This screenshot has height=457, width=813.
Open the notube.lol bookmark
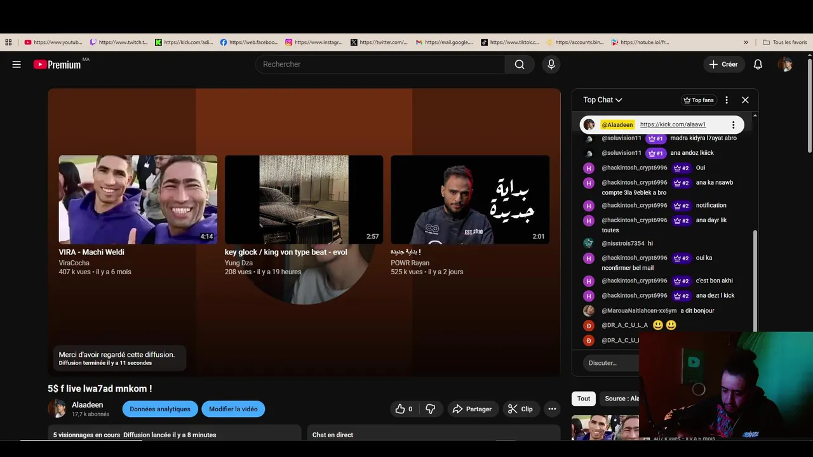[640, 43]
